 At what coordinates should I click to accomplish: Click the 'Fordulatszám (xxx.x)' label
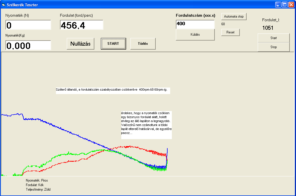[195, 16]
